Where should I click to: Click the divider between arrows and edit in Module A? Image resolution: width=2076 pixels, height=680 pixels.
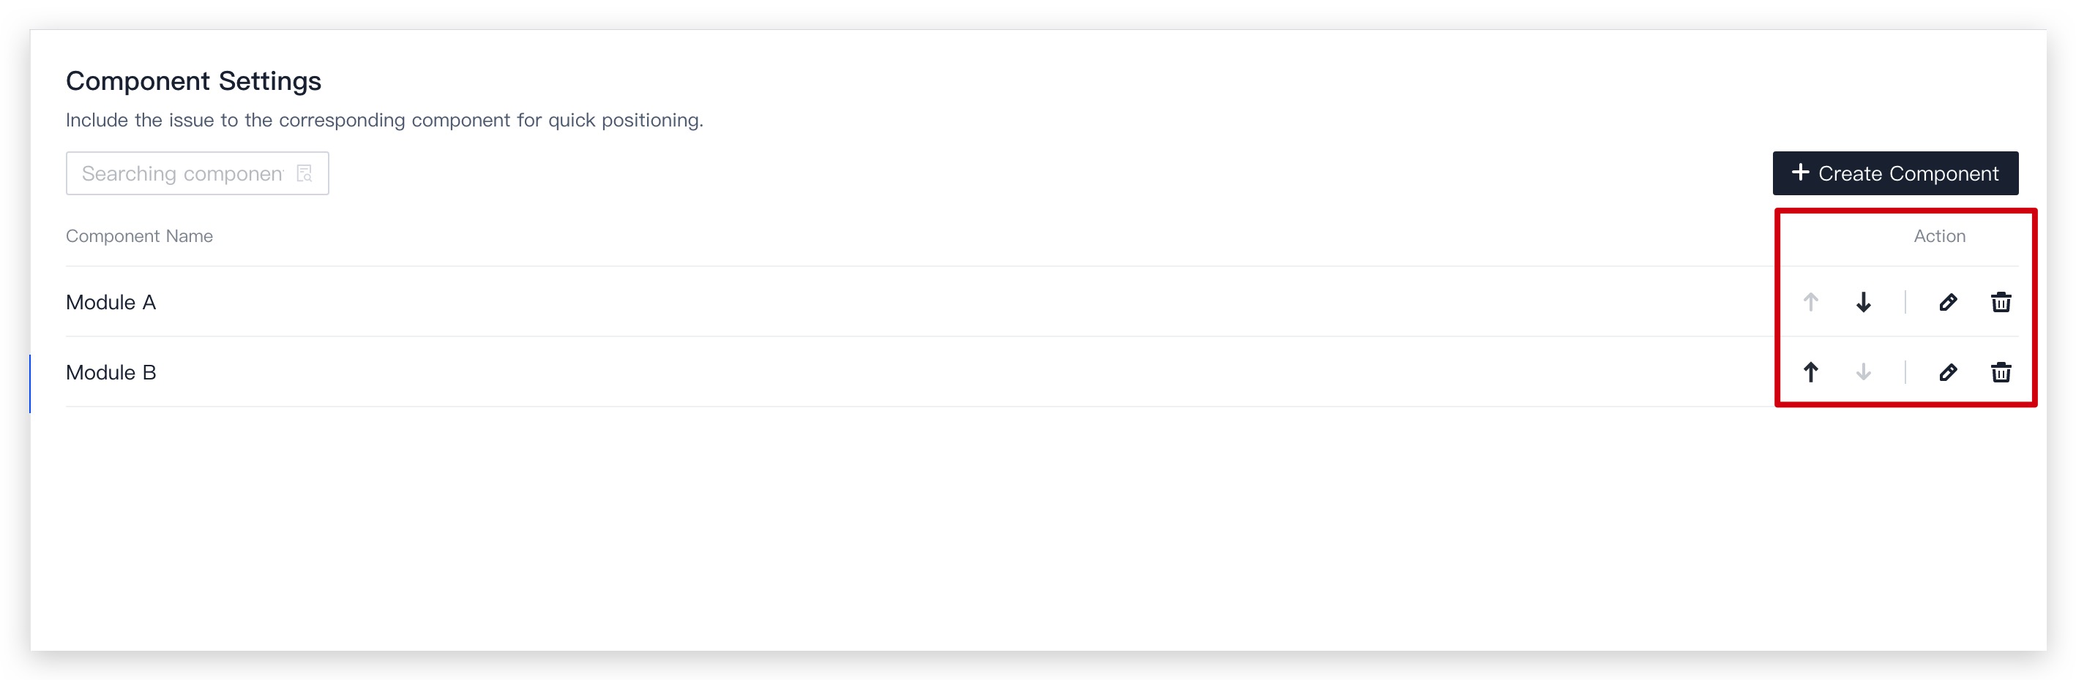(1905, 302)
